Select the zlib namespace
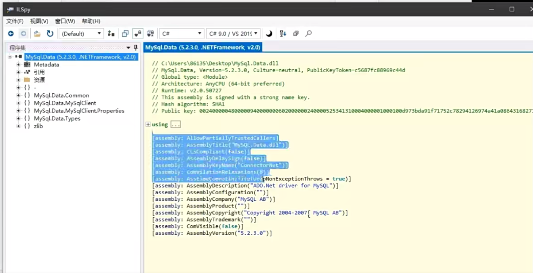The image size is (533, 273). [38, 126]
